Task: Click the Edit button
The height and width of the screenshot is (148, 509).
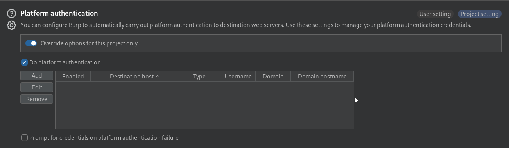Action: pyautogui.click(x=37, y=87)
